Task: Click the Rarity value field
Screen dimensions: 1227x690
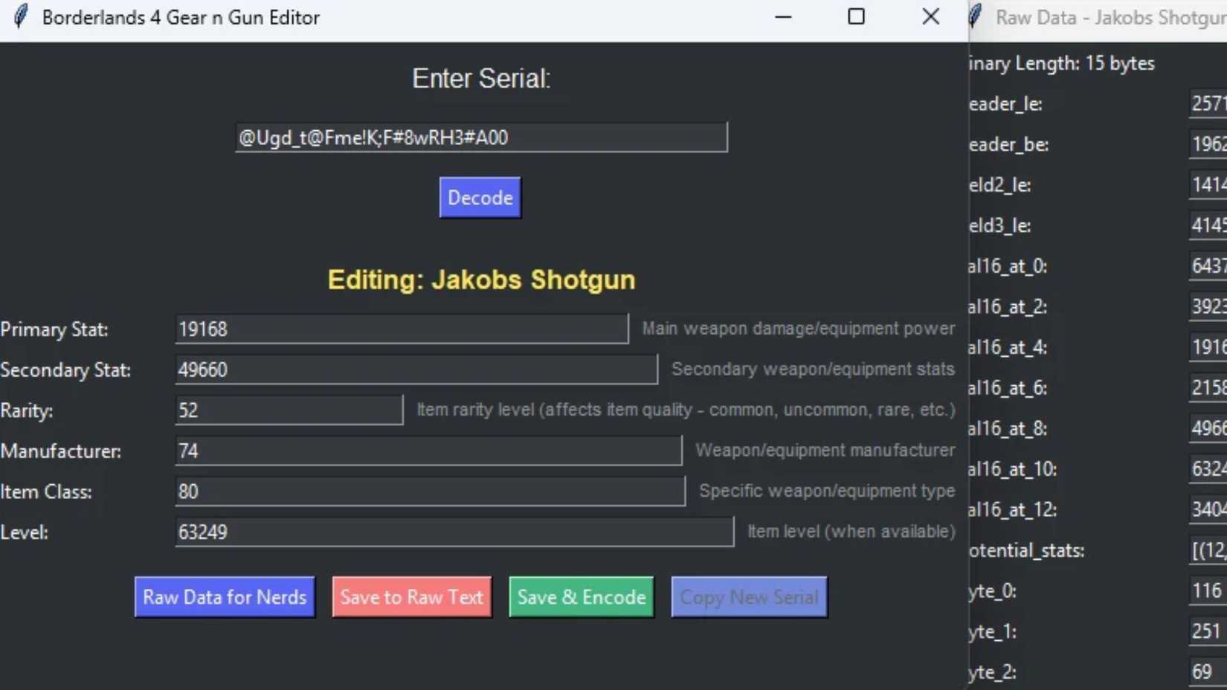Action: pyautogui.click(x=289, y=410)
